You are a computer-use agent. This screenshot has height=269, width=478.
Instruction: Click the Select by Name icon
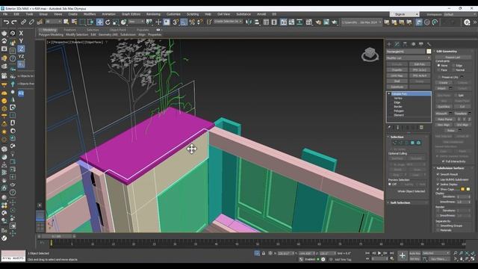74,22
